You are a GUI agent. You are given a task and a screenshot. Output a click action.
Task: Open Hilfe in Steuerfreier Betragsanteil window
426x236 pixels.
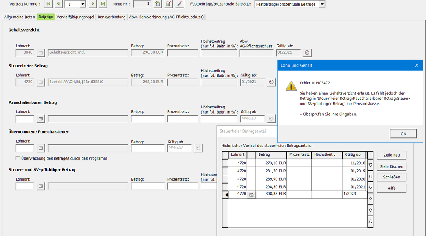click(x=391, y=189)
